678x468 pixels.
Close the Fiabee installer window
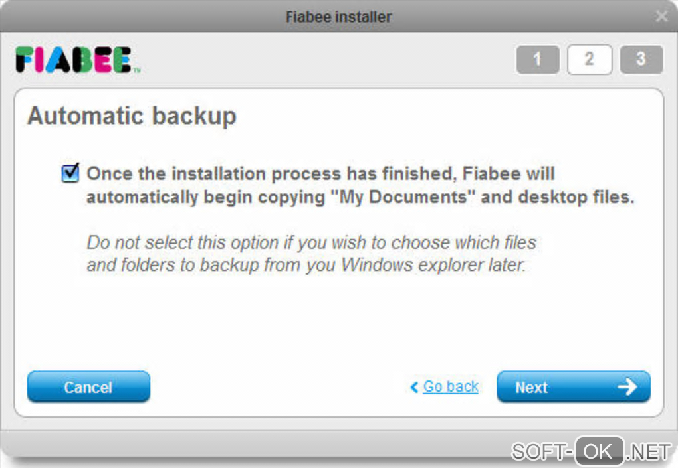661,16
